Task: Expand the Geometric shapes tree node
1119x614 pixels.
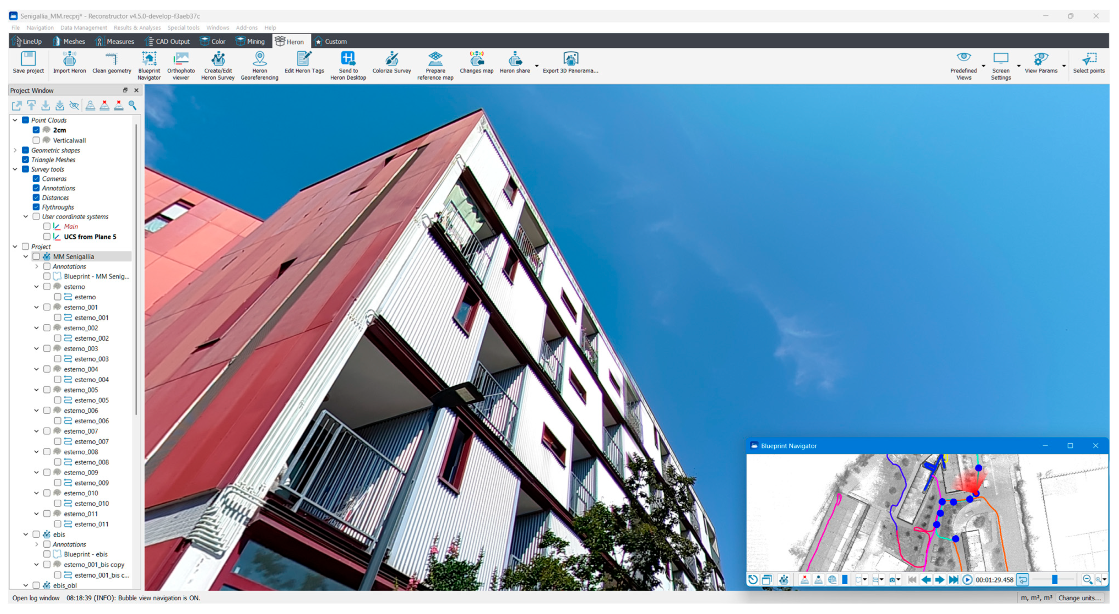Action: (x=15, y=150)
